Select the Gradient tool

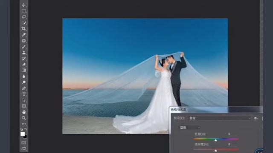24,70
